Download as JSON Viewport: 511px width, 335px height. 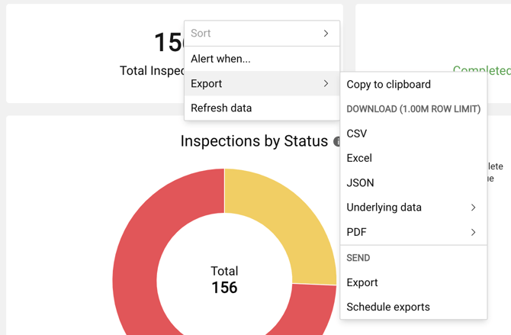pyautogui.click(x=413, y=182)
